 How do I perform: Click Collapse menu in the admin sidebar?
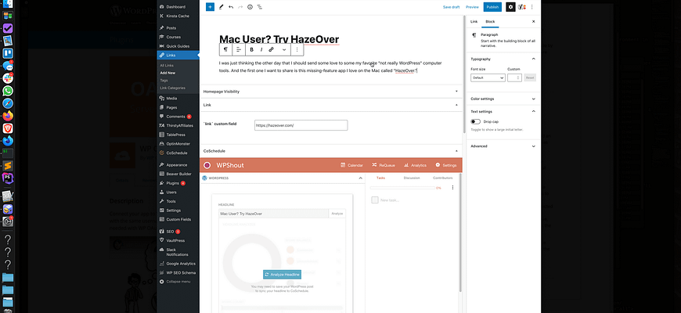tap(178, 282)
